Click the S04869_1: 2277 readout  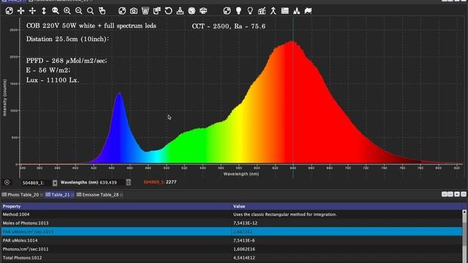coord(159,182)
